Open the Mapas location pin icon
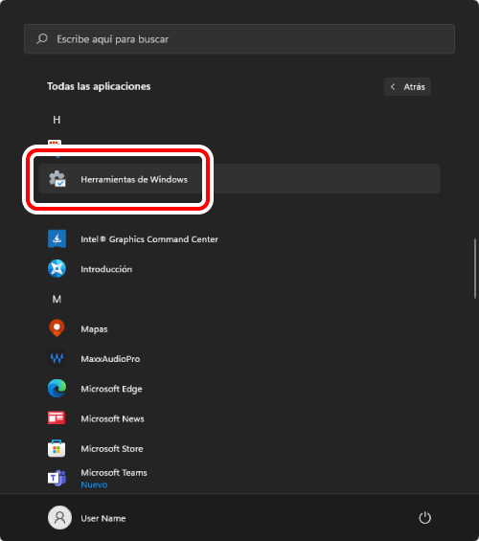 point(57,328)
